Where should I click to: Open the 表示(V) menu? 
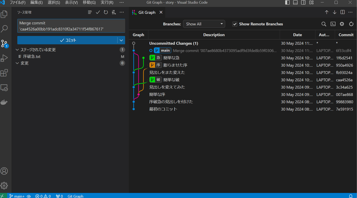(x=71, y=2)
